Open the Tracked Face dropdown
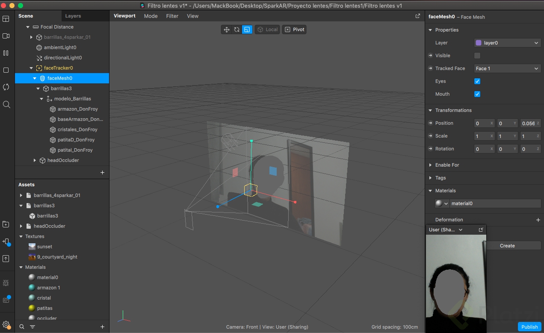The width and height of the screenshot is (544, 333). point(507,68)
